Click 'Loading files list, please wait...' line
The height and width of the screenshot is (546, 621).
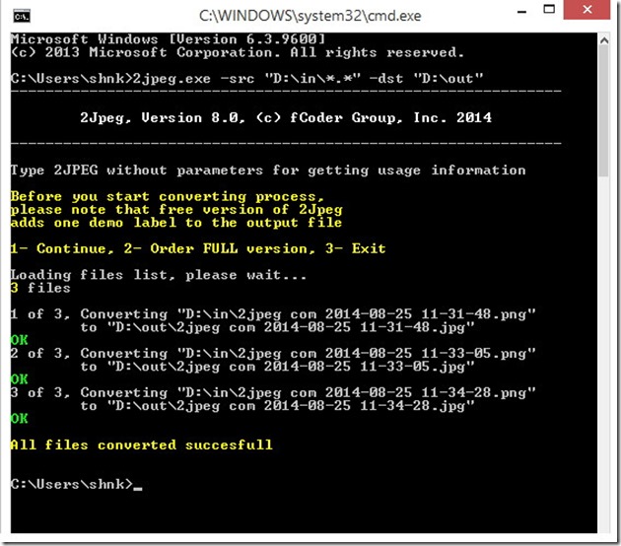[x=159, y=275]
